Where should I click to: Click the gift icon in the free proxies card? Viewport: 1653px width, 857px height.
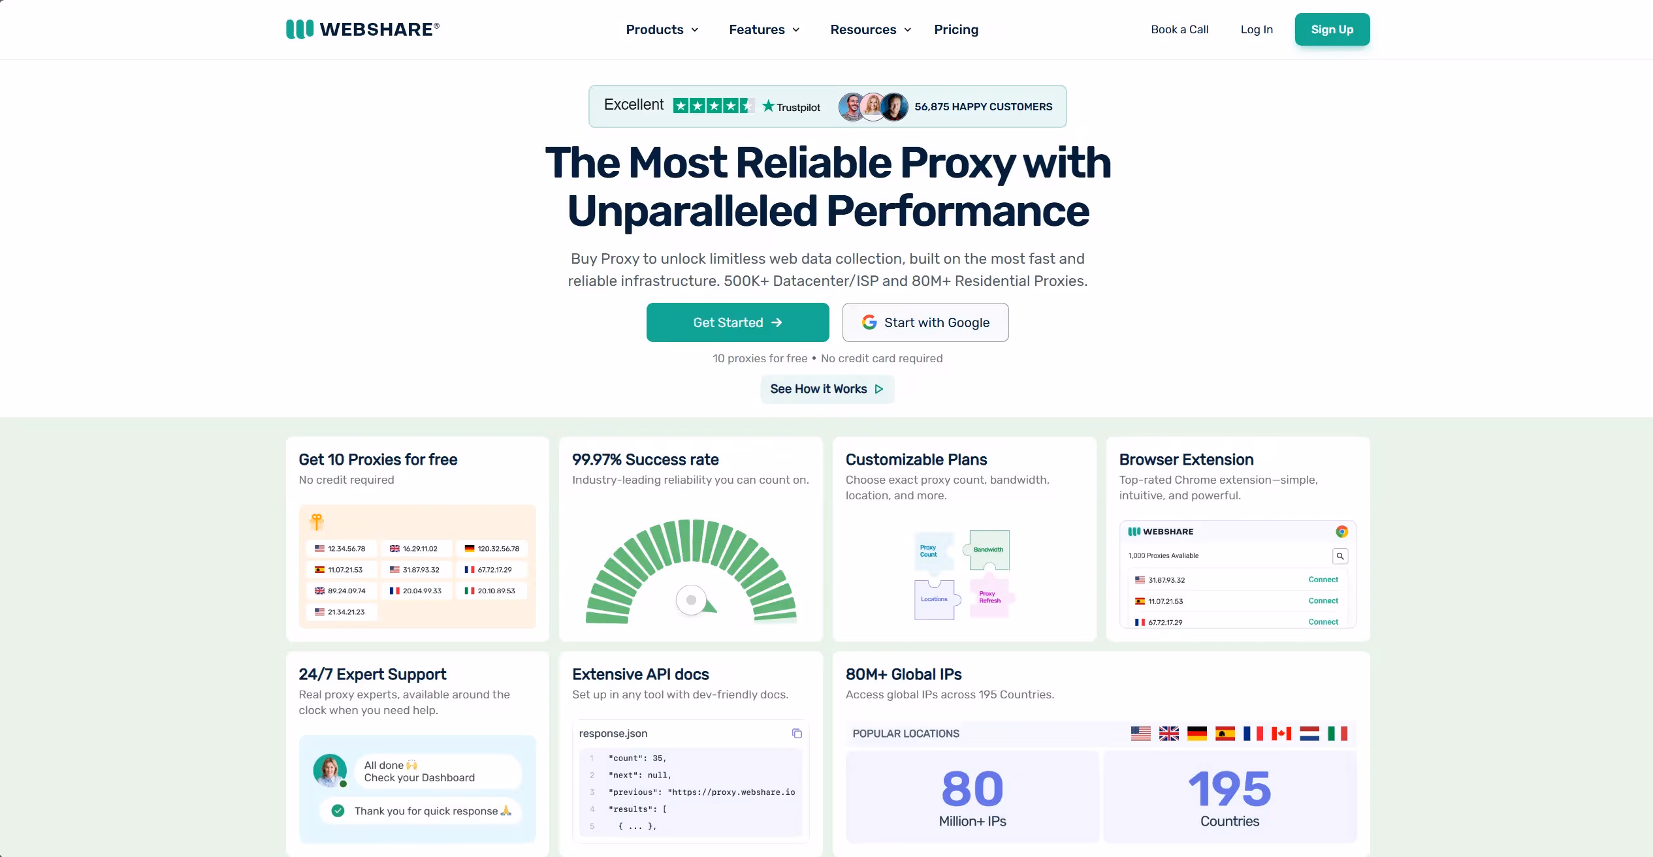[317, 520]
